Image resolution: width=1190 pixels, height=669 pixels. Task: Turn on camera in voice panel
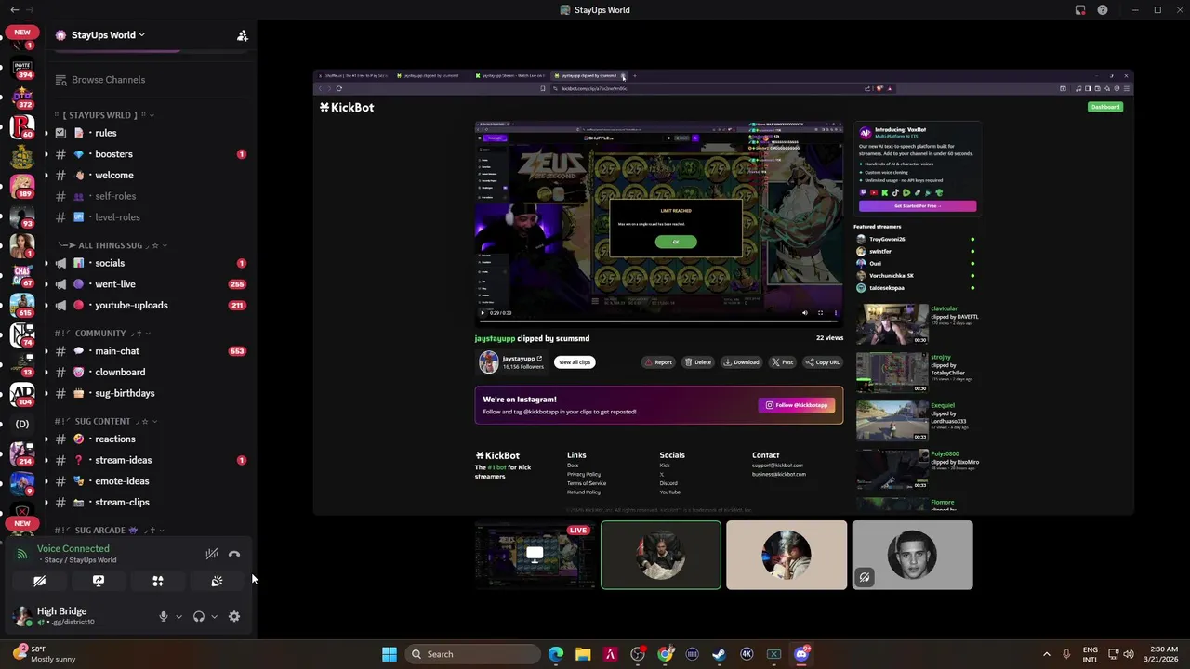click(39, 581)
